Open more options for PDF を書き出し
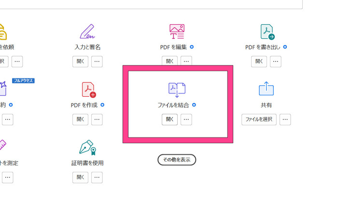 (x=276, y=61)
